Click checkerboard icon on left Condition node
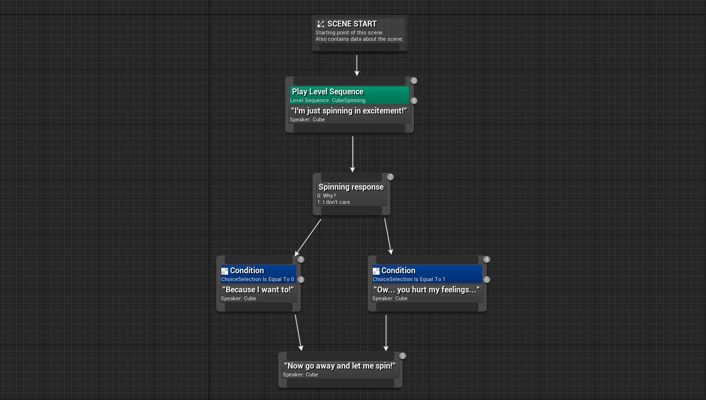 click(x=225, y=271)
